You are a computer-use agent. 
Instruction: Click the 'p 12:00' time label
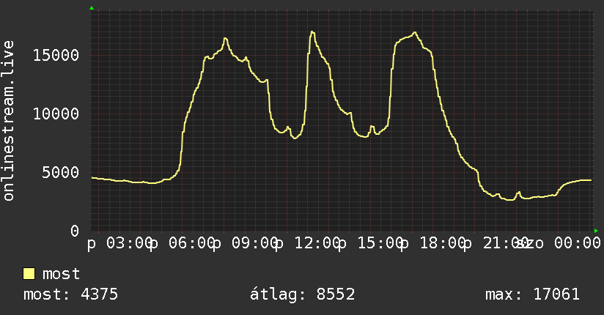tap(308, 243)
